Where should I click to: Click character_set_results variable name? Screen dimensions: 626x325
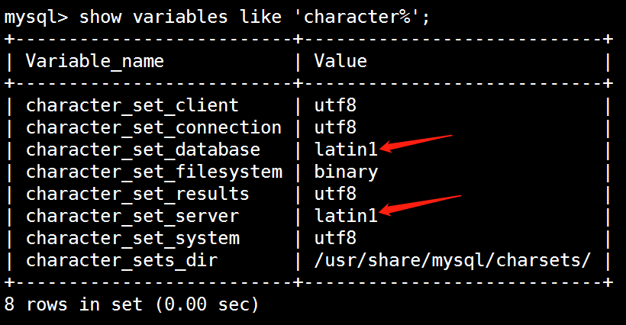click(x=137, y=194)
